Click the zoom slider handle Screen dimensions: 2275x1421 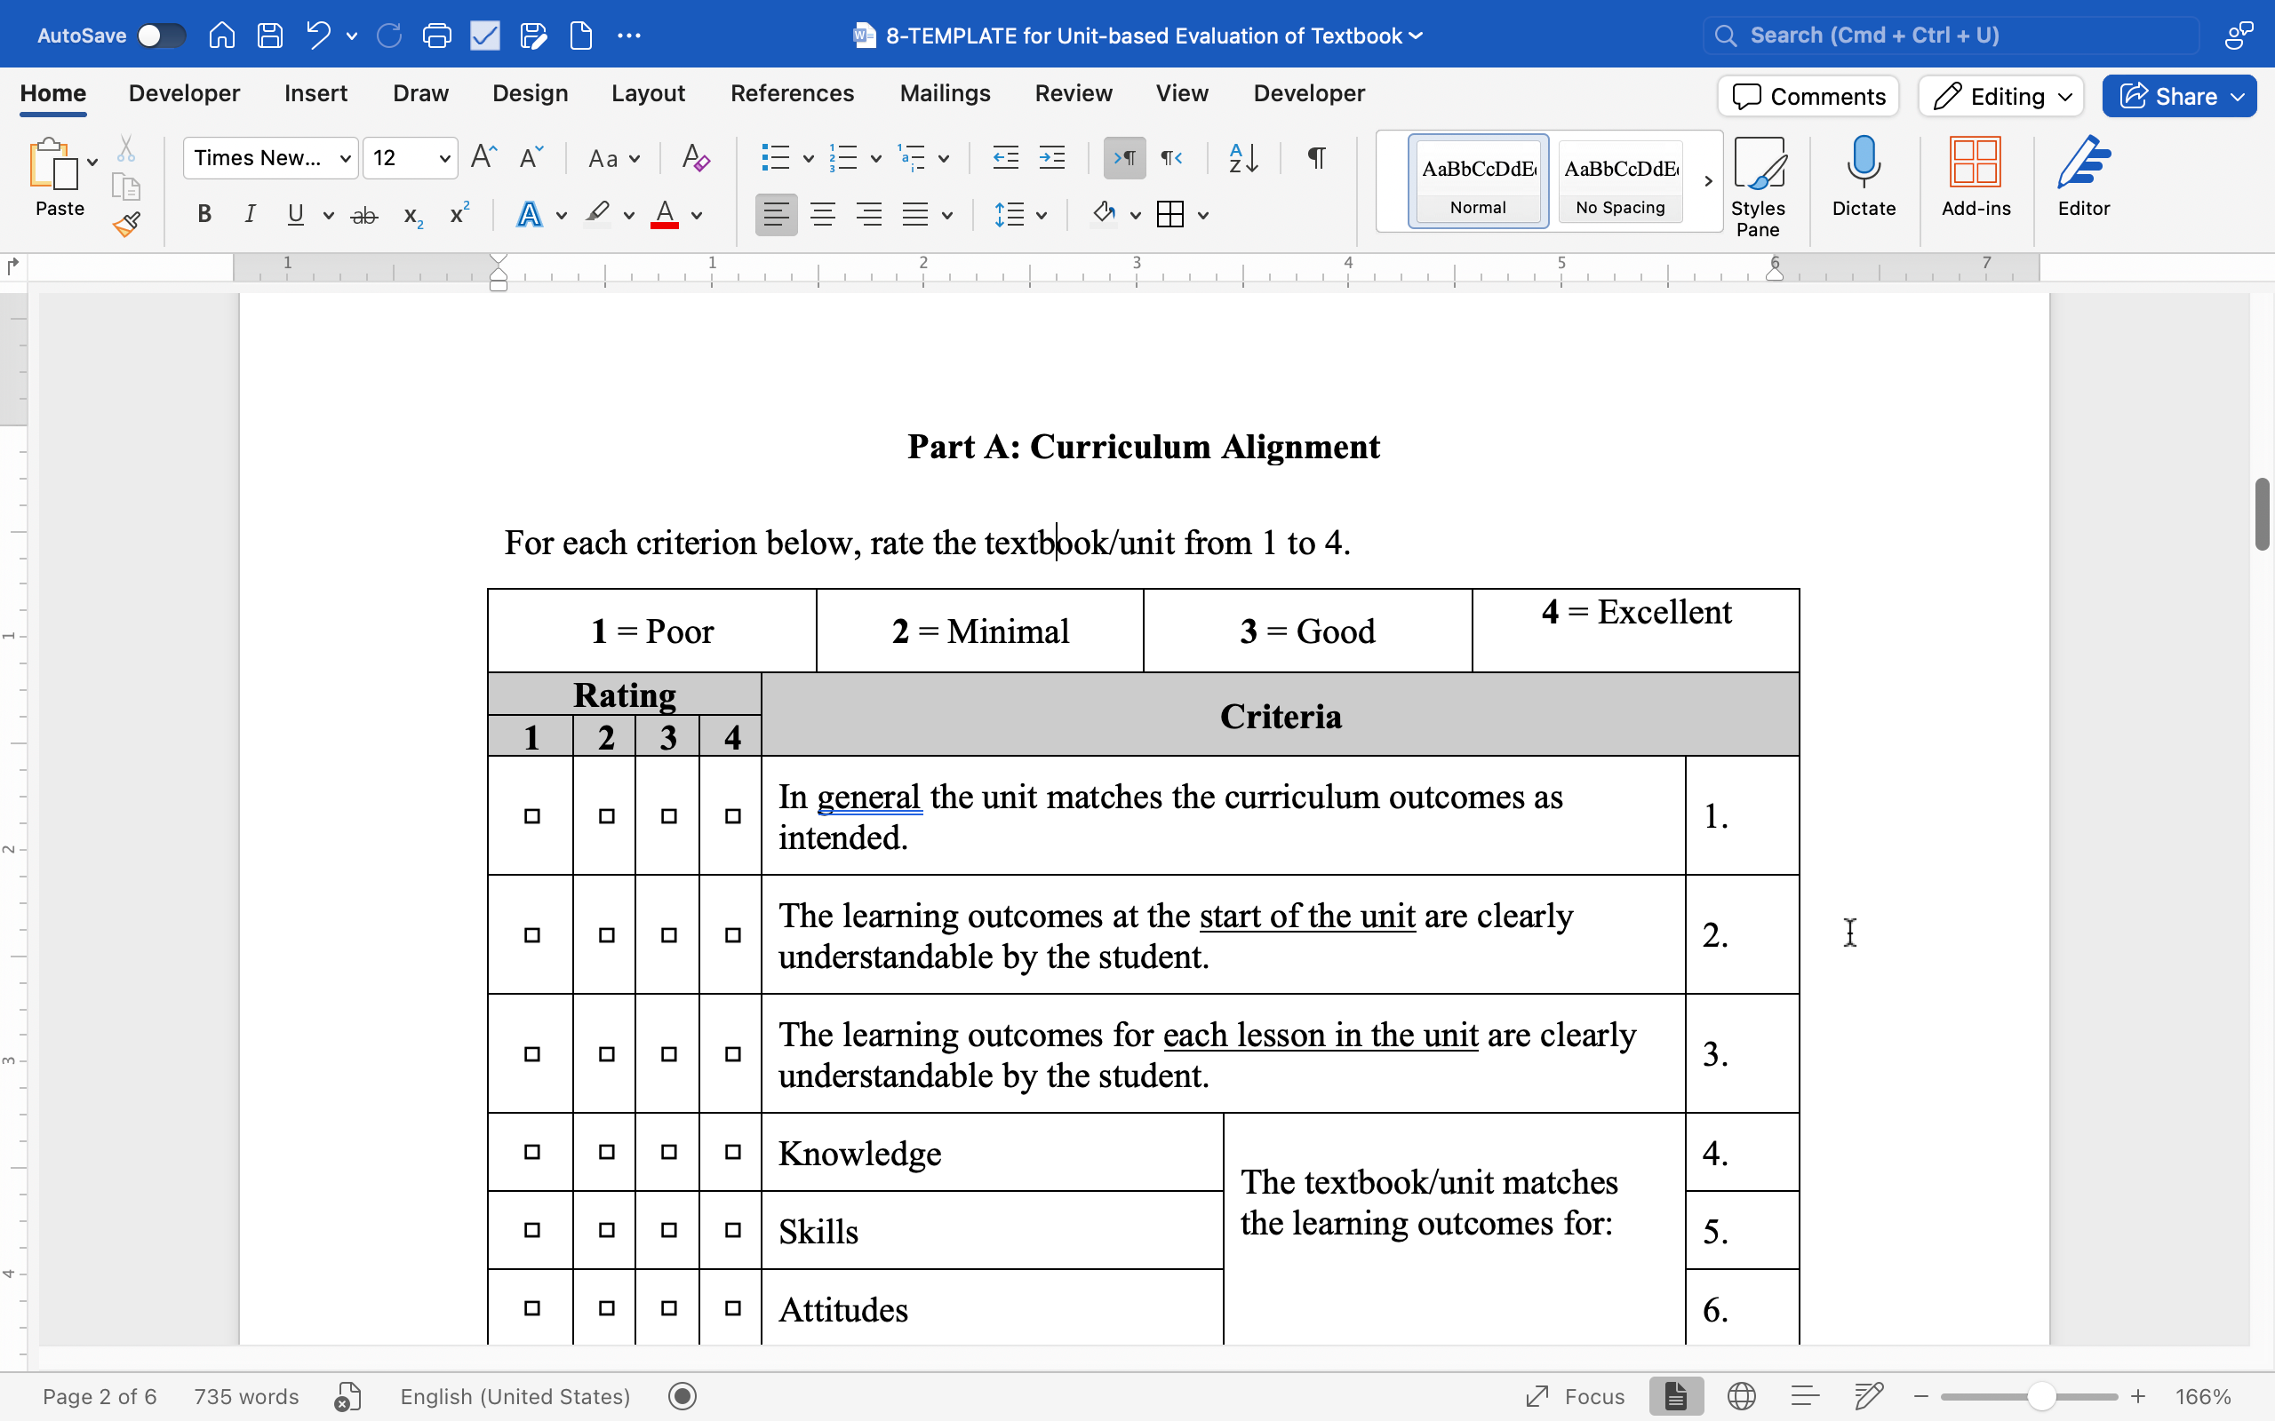click(2040, 1396)
